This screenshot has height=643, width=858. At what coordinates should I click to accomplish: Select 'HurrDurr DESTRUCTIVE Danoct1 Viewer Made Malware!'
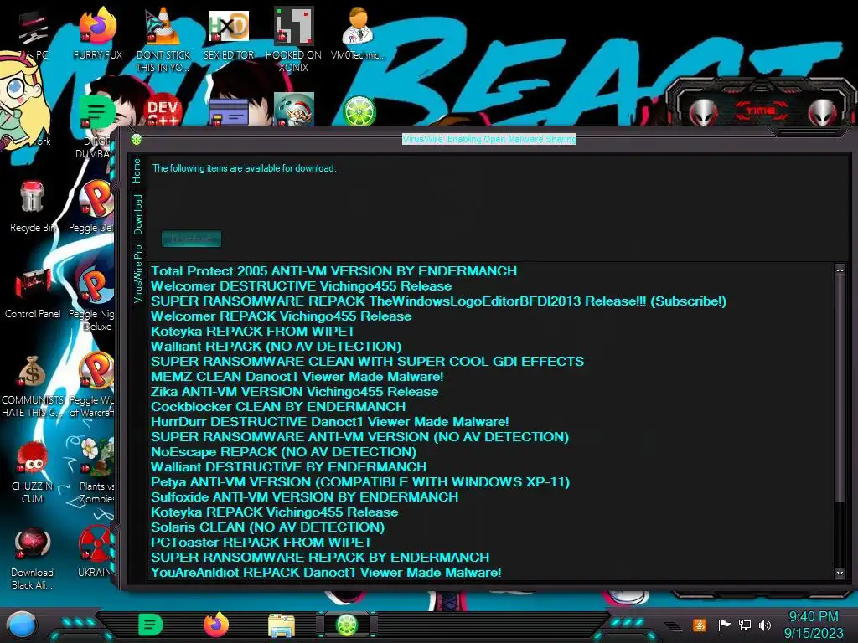point(330,422)
